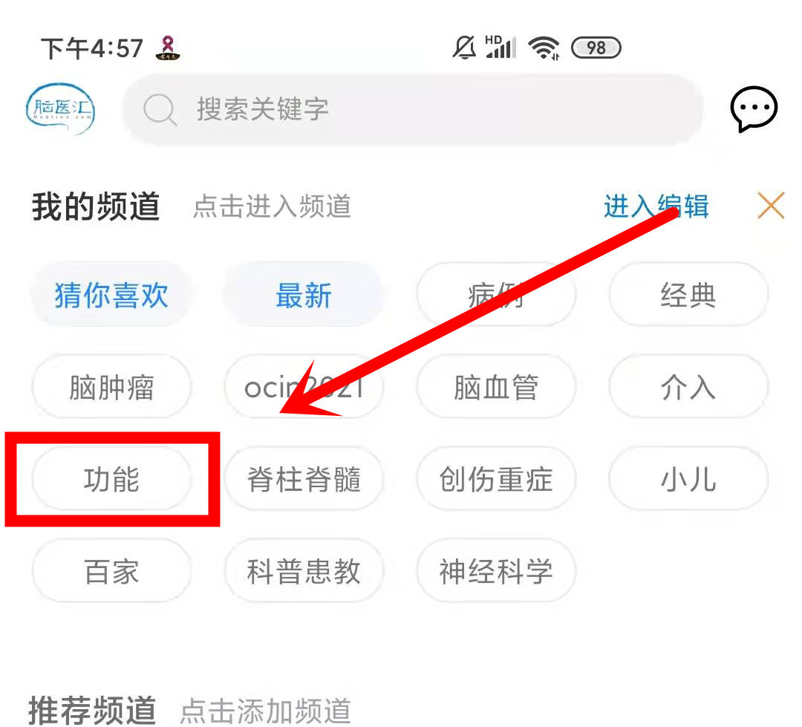The image size is (802, 727).
Task: Switch to the 最新 channel
Action: click(x=303, y=296)
